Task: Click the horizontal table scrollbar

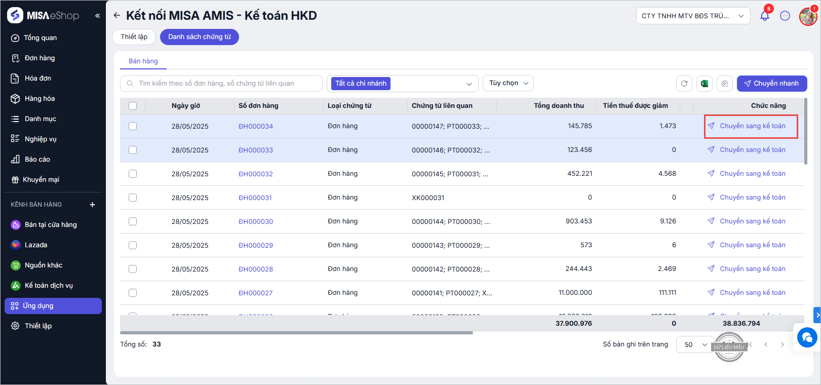Action: coord(296,333)
